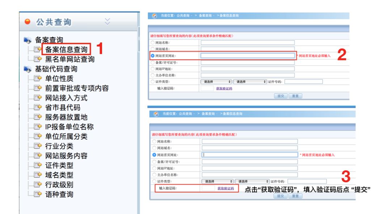Click the home icon in the lower breadcrumb bar
391x214 pixels.
pos(156,114)
